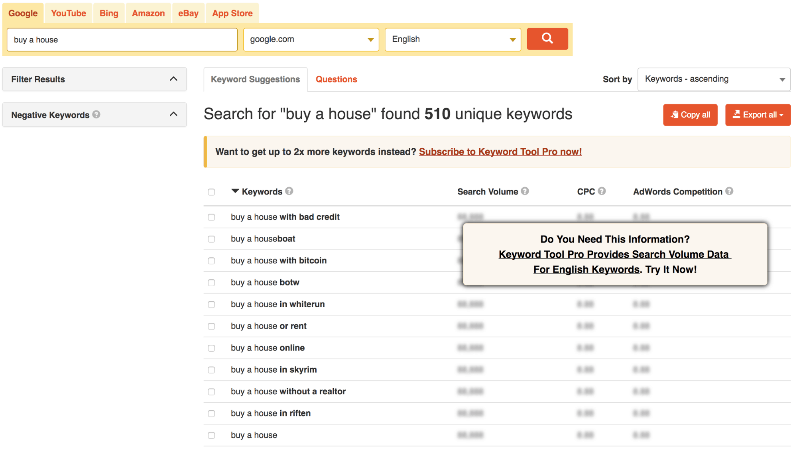Toggle the select-all checkbox in table header

click(211, 192)
